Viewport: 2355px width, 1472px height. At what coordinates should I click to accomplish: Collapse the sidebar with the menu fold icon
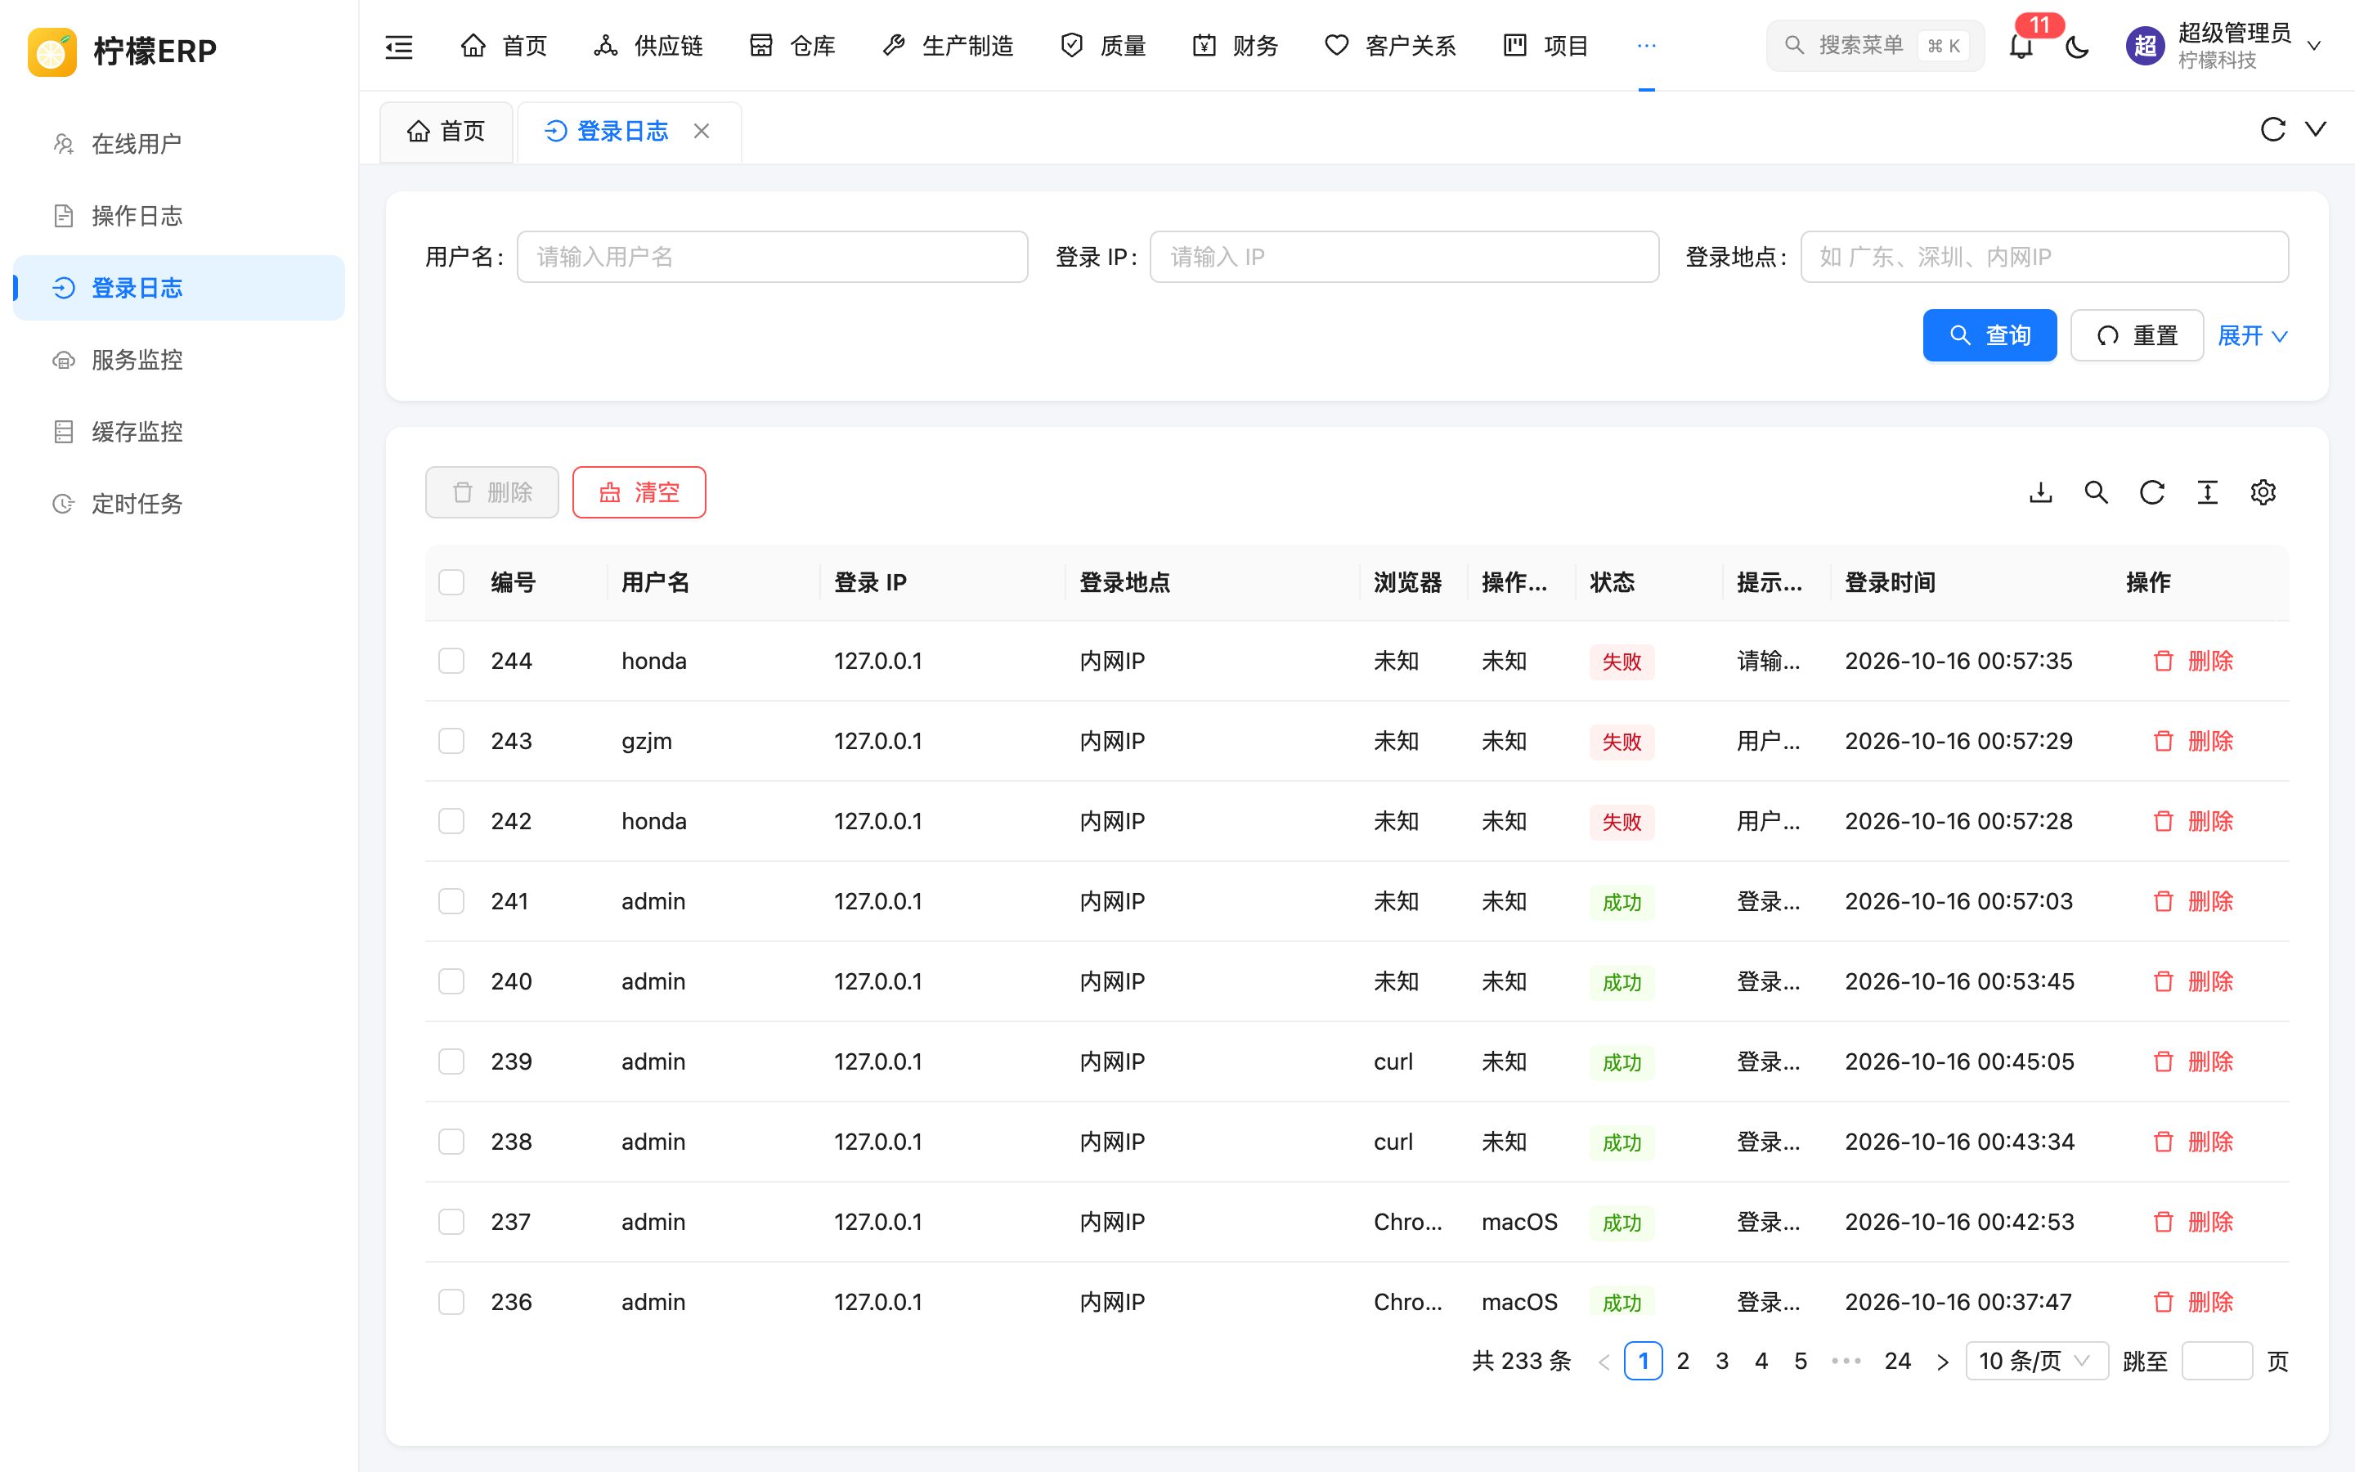(399, 46)
